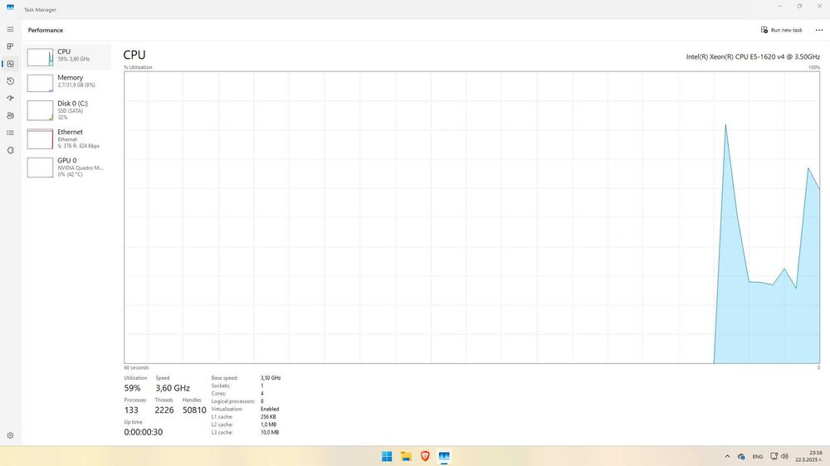The height and width of the screenshot is (466, 830).
Task: Click the Handles value 50810
Action: (194, 410)
